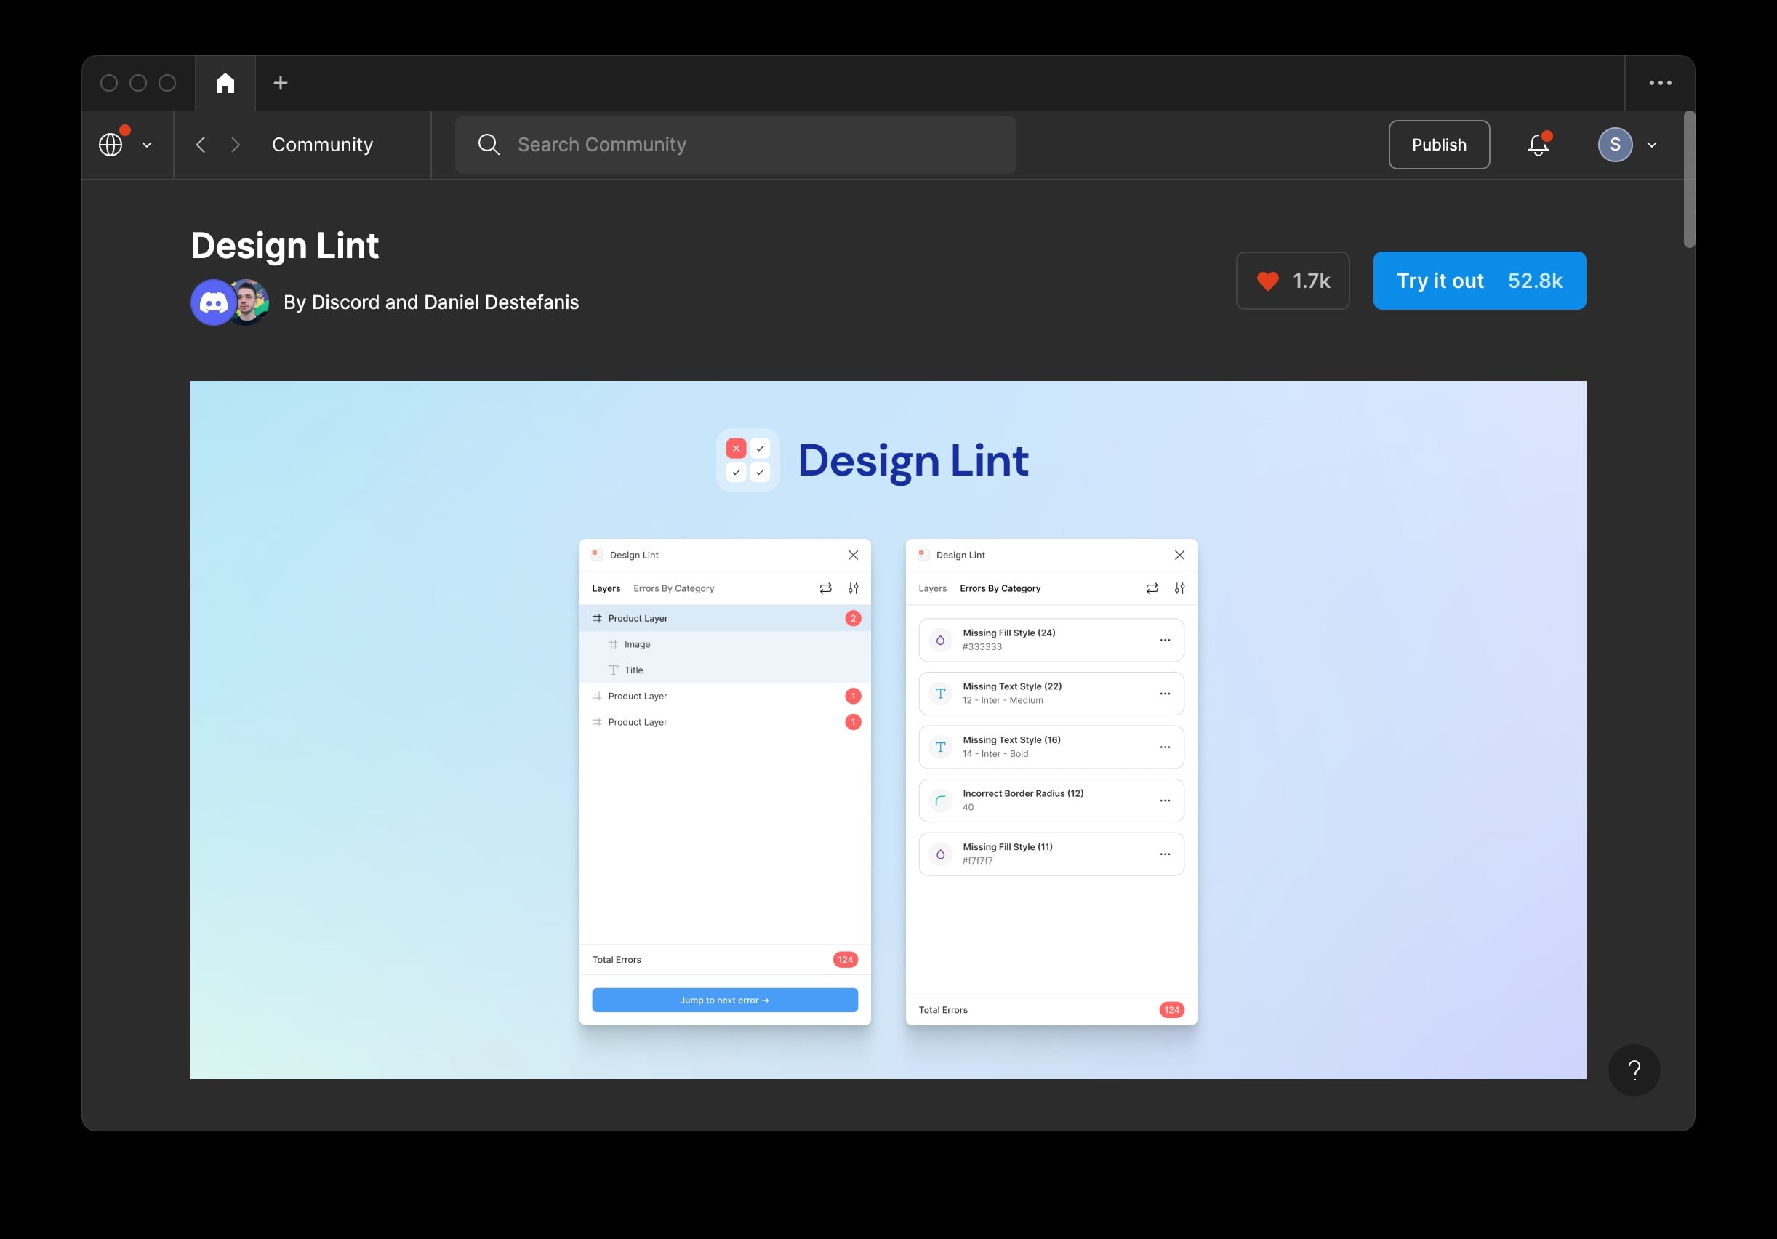Click Incorrect Border Radius (12) card

(x=1051, y=801)
